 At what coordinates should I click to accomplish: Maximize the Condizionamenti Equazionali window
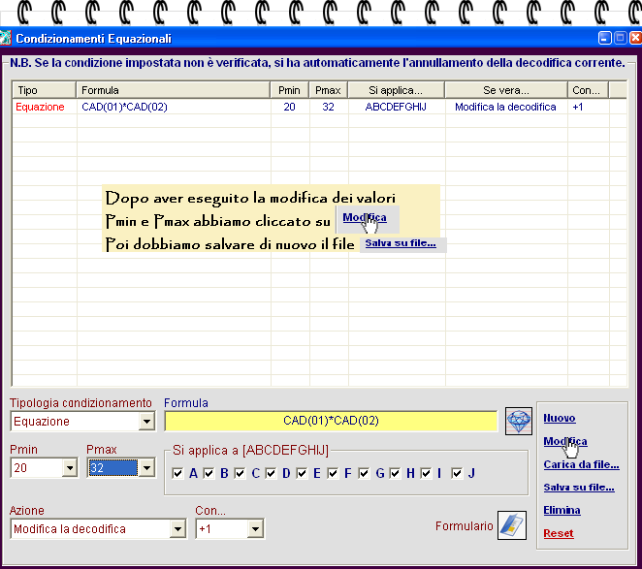(x=621, y=38)
